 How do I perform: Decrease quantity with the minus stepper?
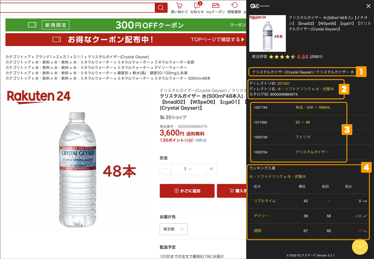tap(165, 169)
